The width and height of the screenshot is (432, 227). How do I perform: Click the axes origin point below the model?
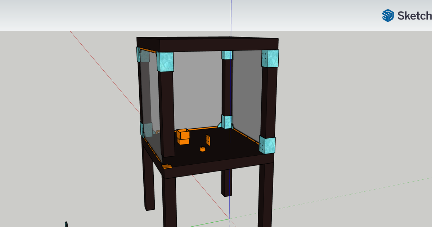[230, 218]
